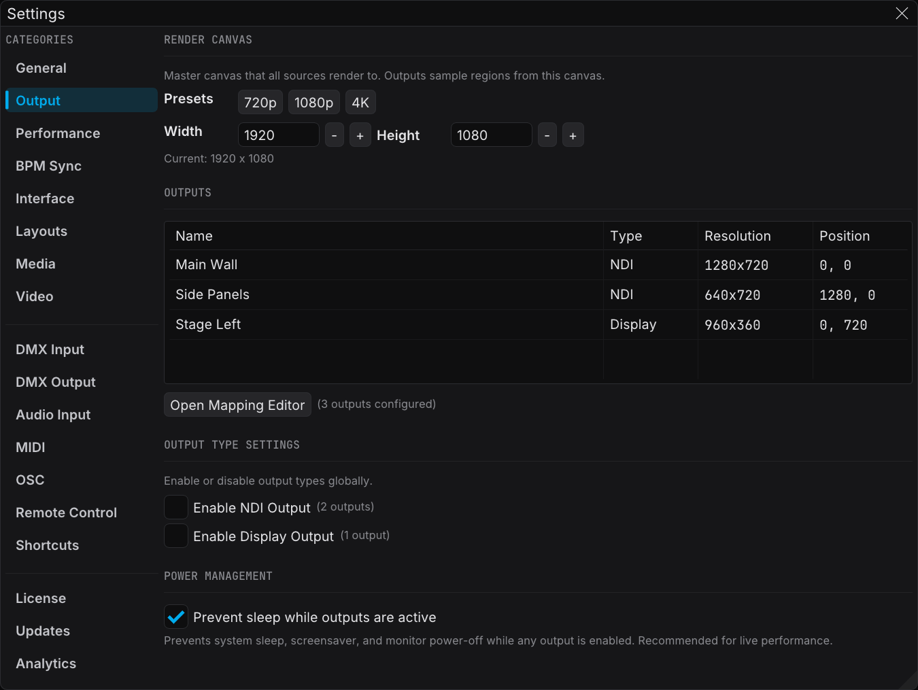
Task: Open the Interface category
Action: [82, 199]
